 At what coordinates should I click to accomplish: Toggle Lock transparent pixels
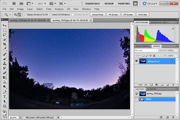click(143, 55)
